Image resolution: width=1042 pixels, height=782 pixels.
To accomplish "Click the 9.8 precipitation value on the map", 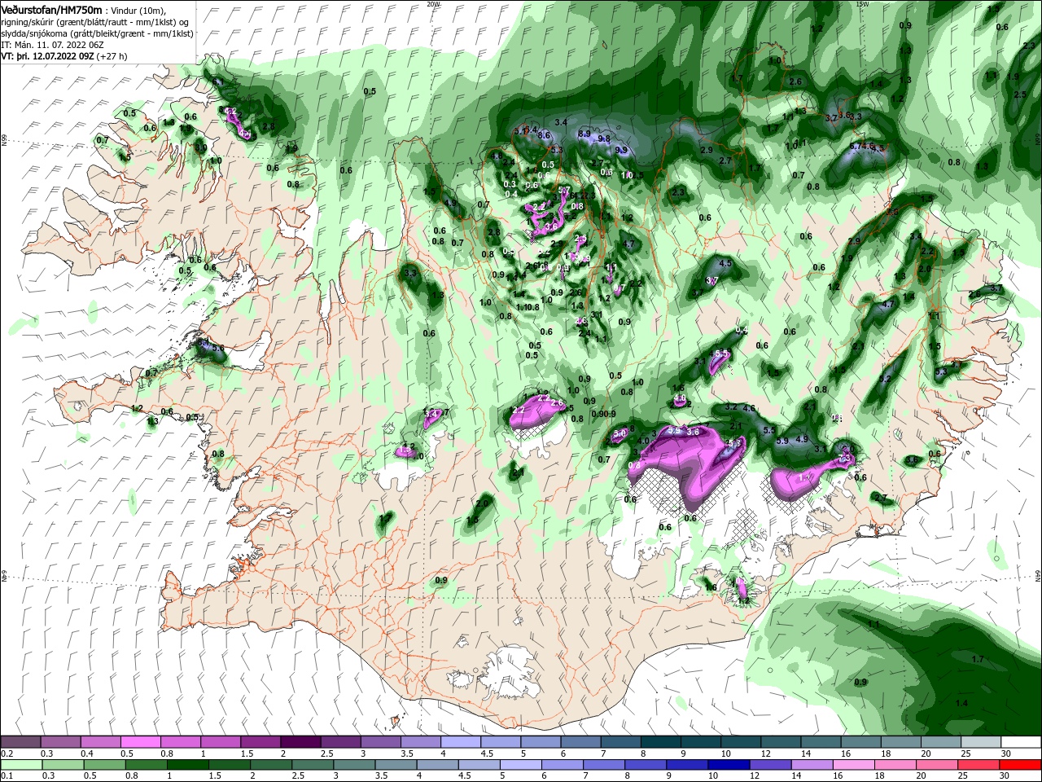I will 603,139.
